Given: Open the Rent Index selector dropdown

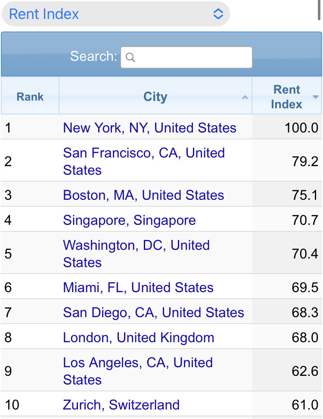Looking at the screenshot, I should pos(115,14).
